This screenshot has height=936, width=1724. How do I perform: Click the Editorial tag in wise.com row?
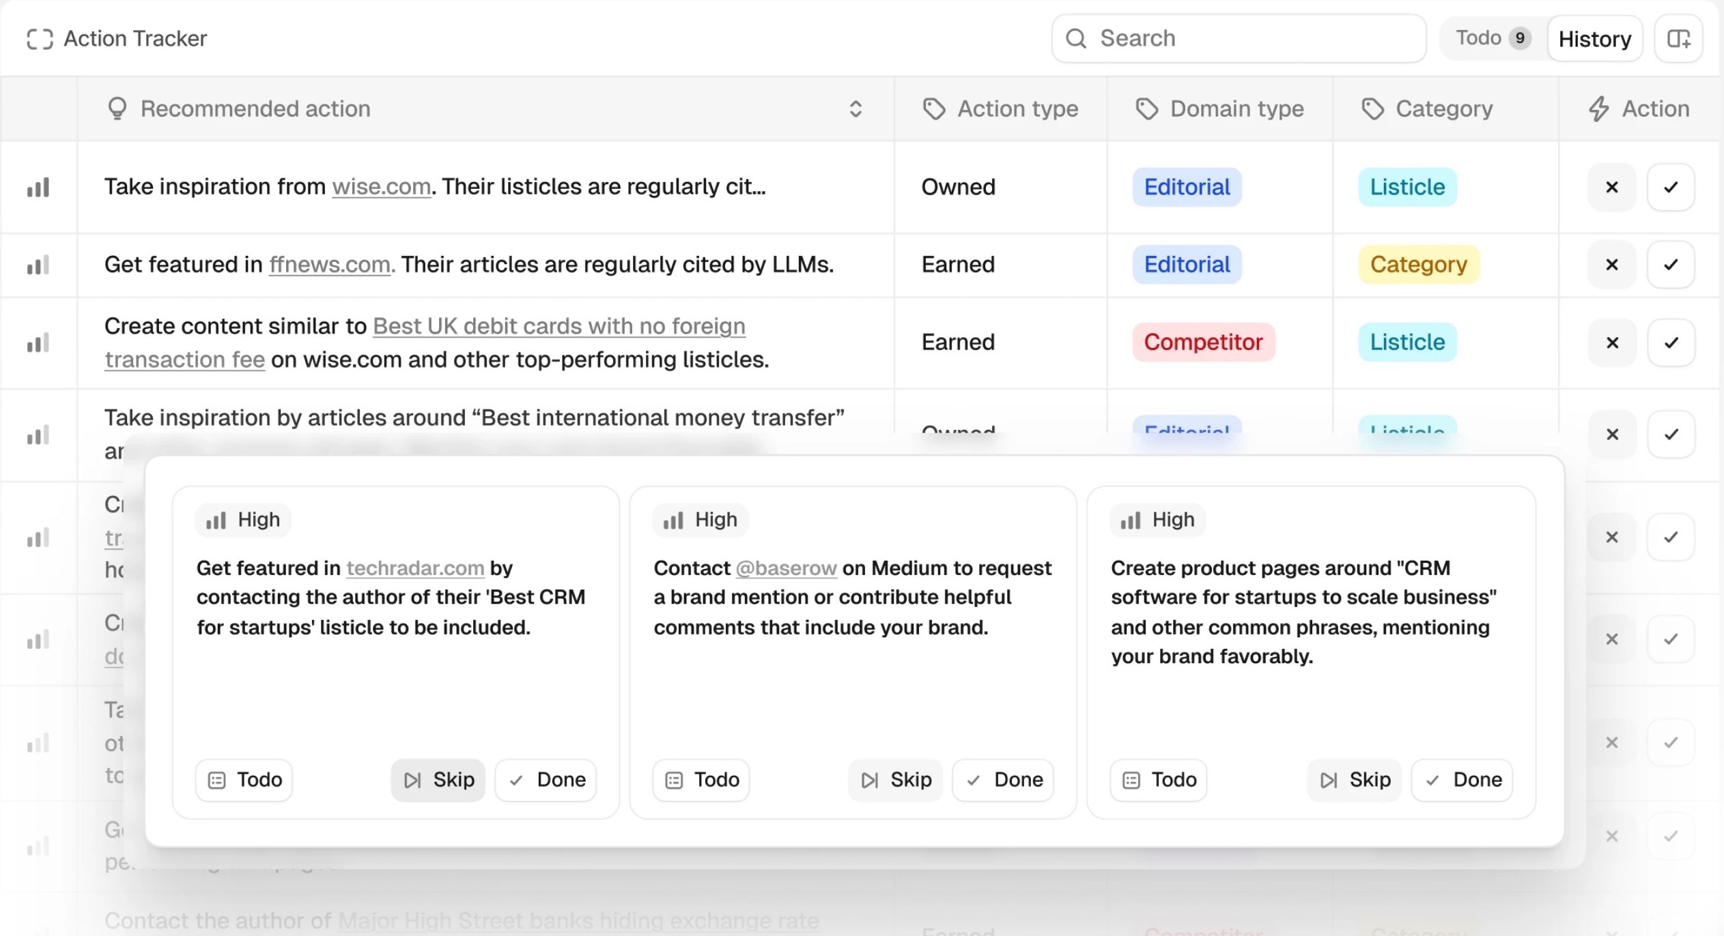click(x=1187, y=187)
